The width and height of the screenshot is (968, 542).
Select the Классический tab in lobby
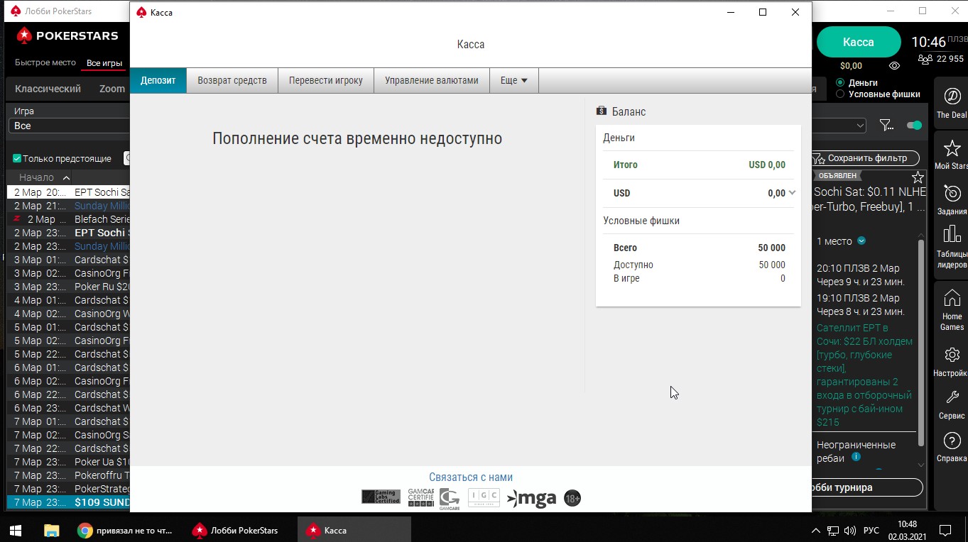pyautogui.click(x=48, y=89)
